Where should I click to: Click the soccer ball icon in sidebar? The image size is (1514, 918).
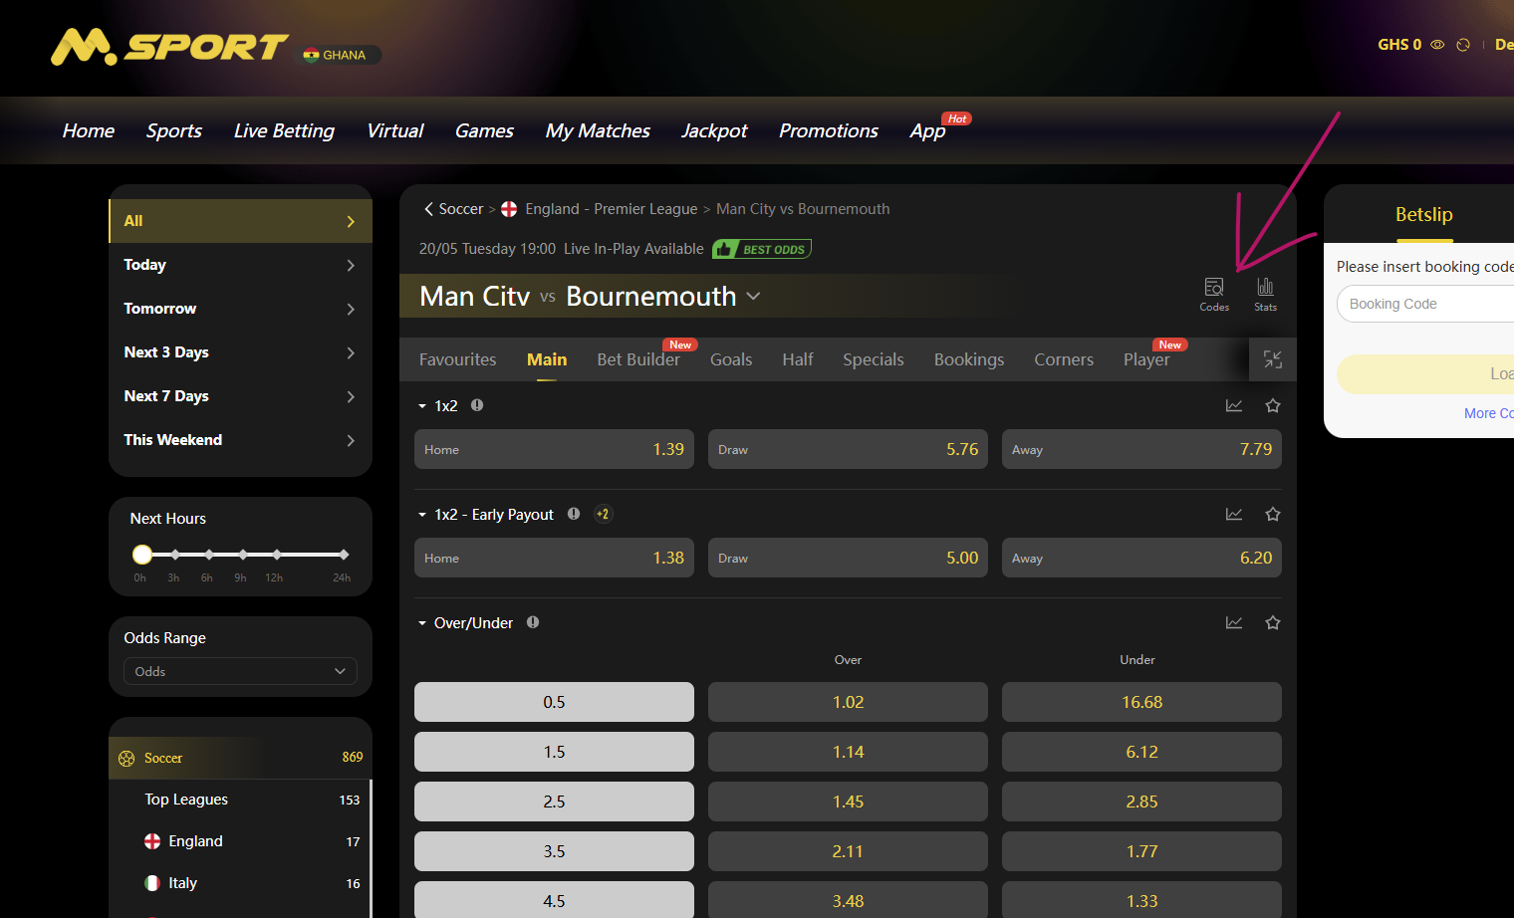(x=126, y=758)
